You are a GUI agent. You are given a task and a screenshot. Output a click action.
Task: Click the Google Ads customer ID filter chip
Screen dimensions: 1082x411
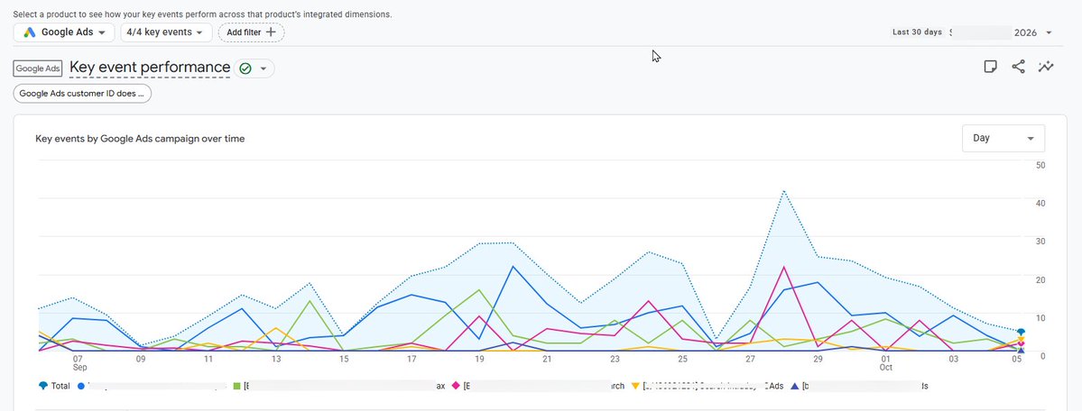82,94
